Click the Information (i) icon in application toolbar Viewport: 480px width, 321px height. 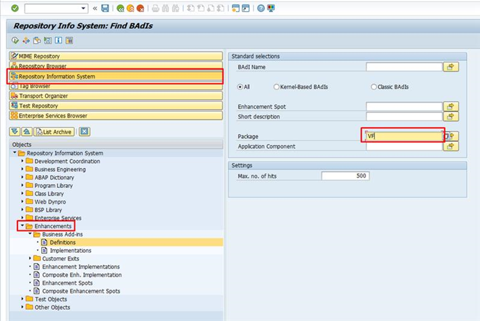[x=58, y=40]
